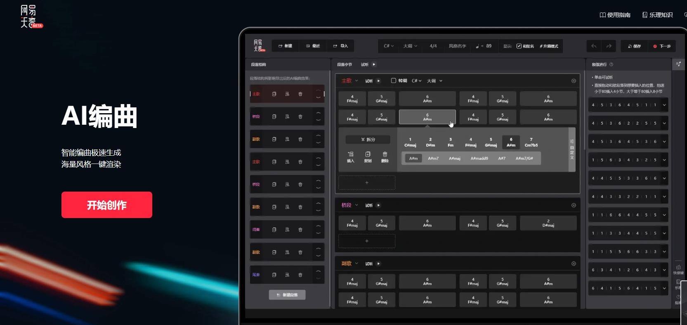Select scale degree 2 D#m in chord popup
This screenshot has height=325, width=687.
(x=430, y=142)
